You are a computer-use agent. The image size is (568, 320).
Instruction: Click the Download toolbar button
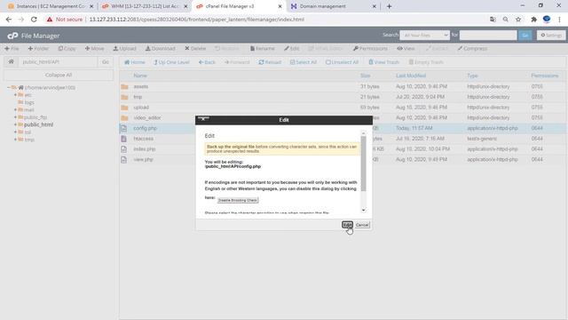point(160,49)
